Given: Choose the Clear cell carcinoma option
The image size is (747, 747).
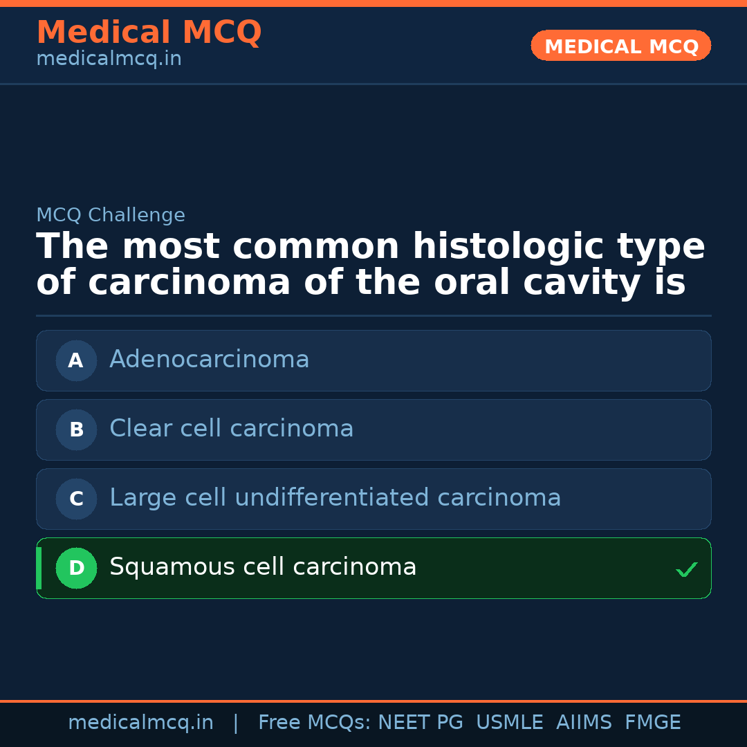Looking at the screenshot, I should (x=231, y=429).
